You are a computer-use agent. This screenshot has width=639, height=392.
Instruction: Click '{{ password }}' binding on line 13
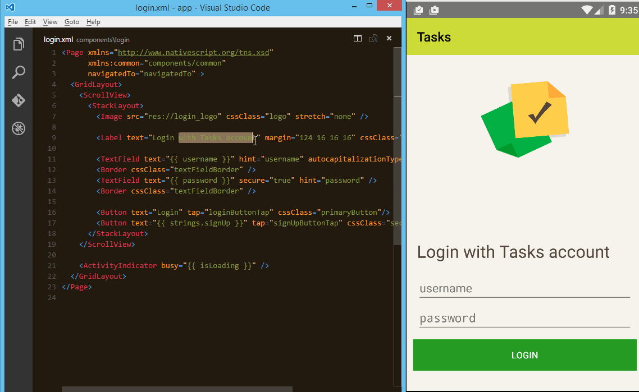(x=200, y=180)
